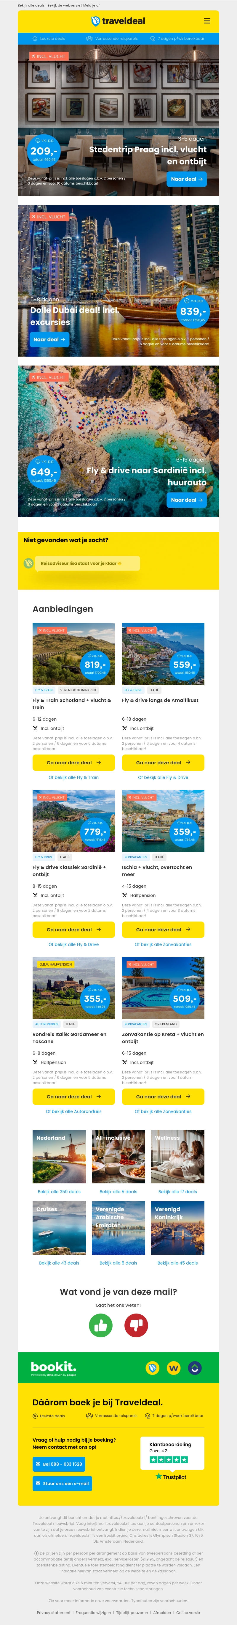Click the 'Afmelden' footer link
Screen dimensions: 237x1625
pos(162,1613)
